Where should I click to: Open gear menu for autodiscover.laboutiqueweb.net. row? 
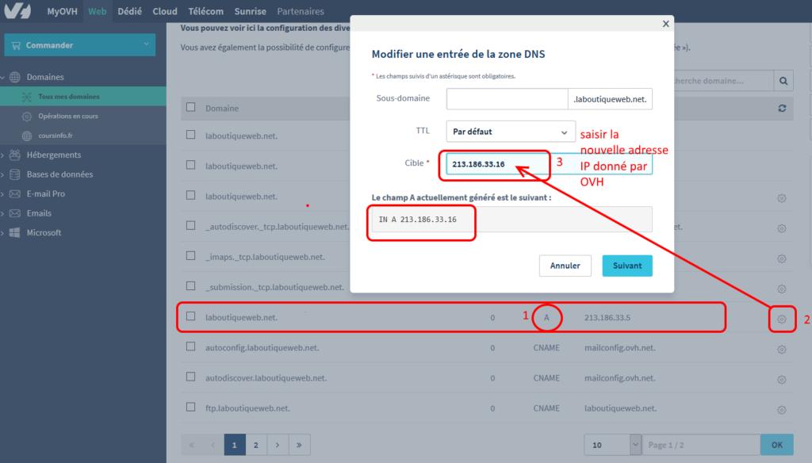[782, 380]
